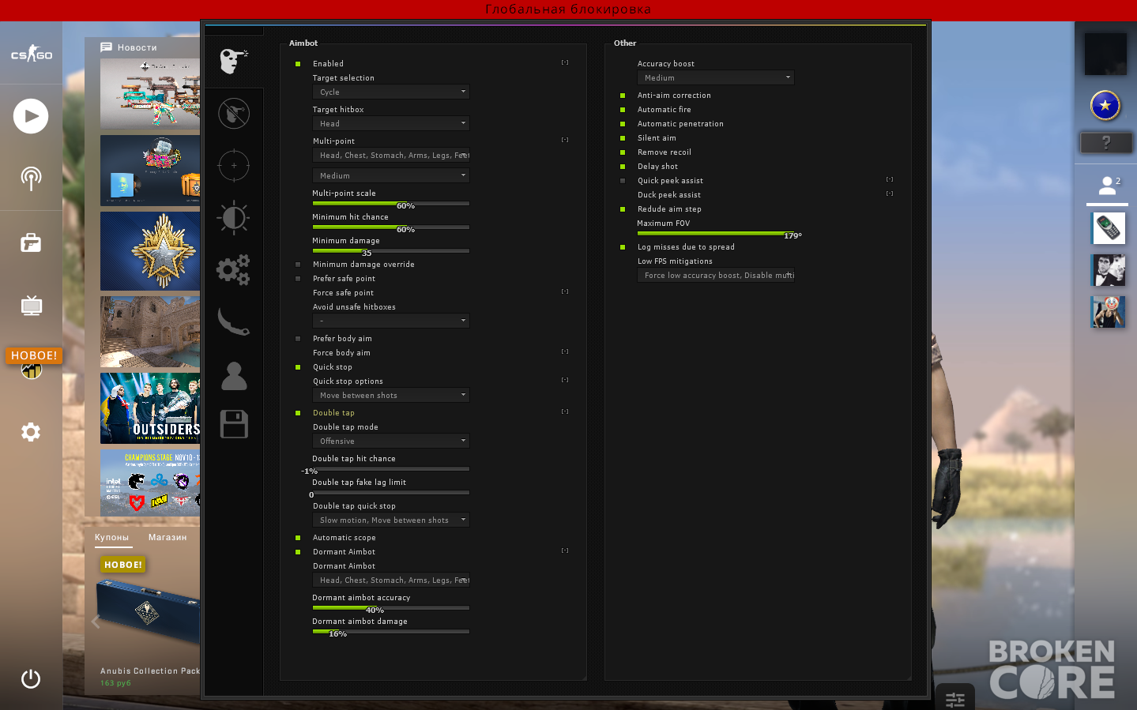Image resolution: width=1137 pixels, height=710 pixels.
Task: Open the Aimbot tab head icon
Action: click(233, 61)
